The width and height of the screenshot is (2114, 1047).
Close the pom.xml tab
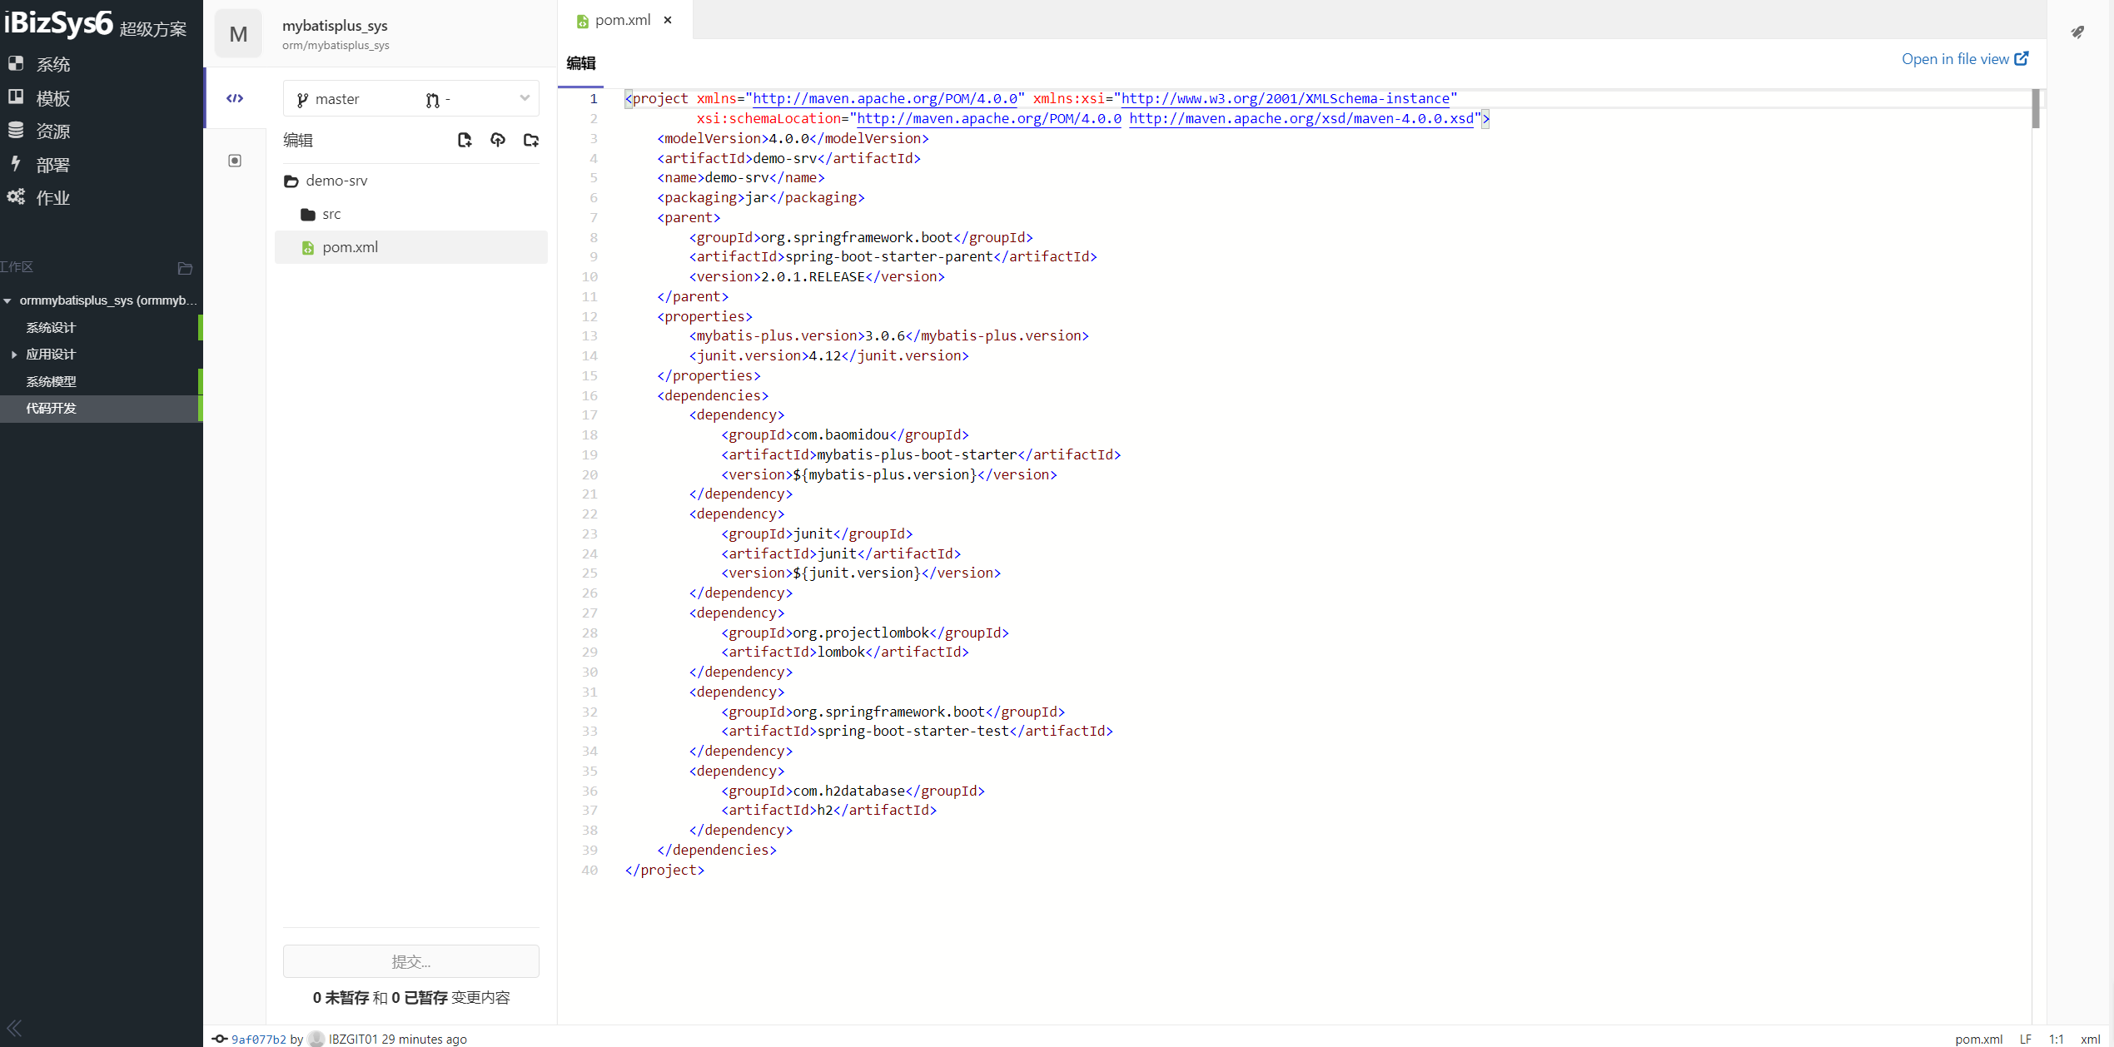(x=668, y=20)
